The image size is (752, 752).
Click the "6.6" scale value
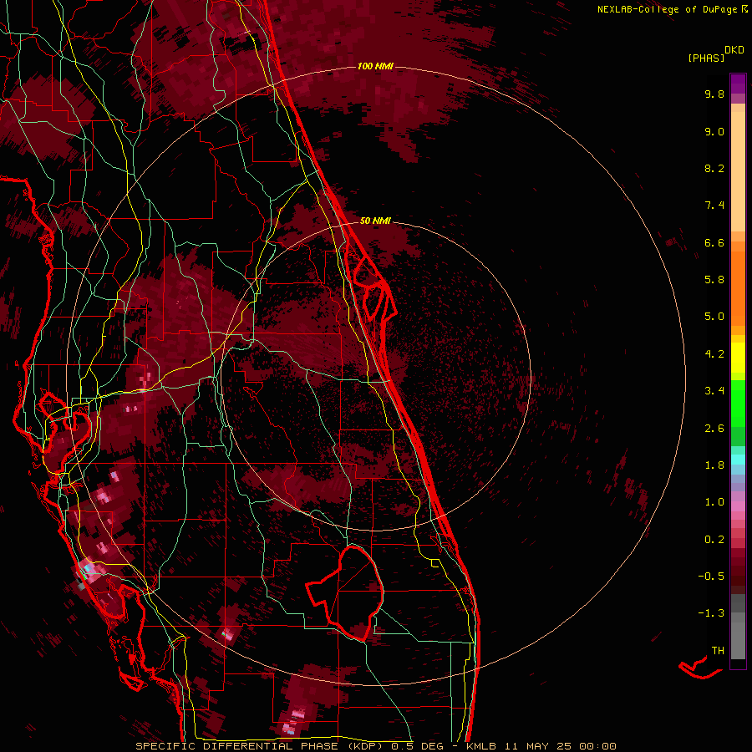(x=714, y=242)
